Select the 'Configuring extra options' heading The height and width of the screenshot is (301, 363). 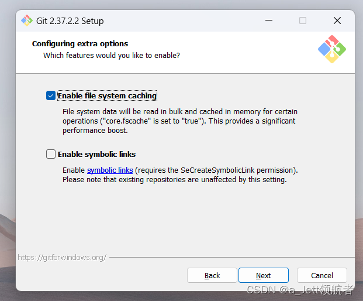80,44
